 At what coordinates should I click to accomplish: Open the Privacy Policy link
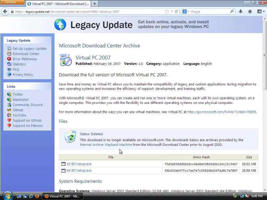[x=23, y=74]
